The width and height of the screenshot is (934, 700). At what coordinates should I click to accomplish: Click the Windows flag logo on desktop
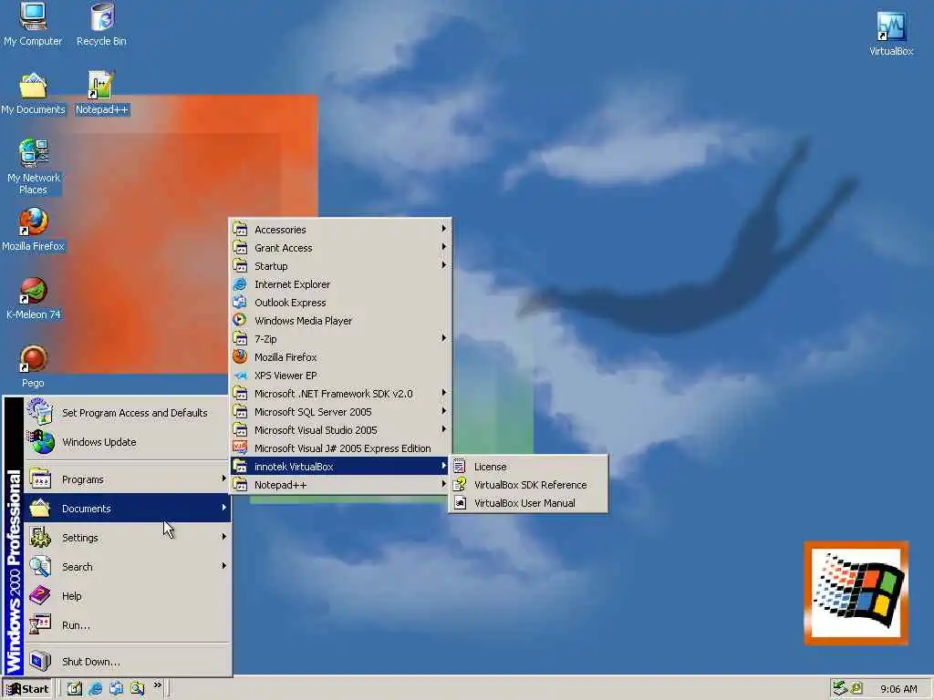tap(856, 592)
